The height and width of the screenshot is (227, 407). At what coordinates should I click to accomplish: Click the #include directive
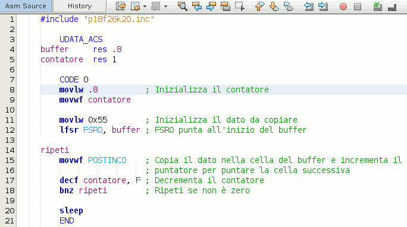click(x=60, y=19)
